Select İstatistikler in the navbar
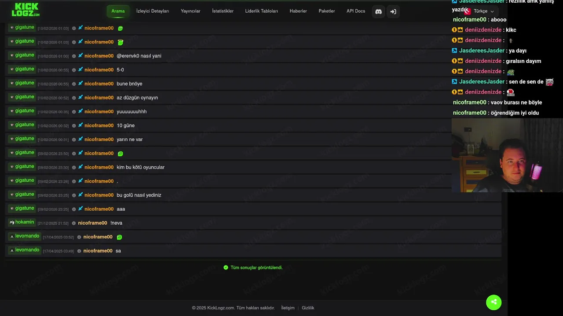The height and width of the screenshot is (316, 563). (x=223, y=11)
